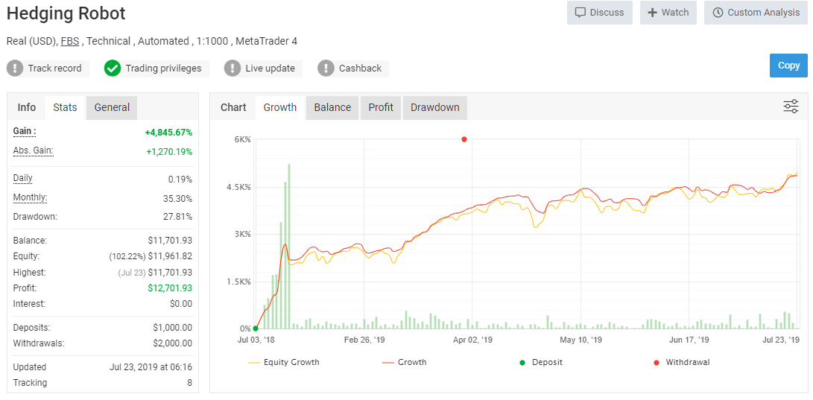Click the 27.81% drawdown value
The image size is (813, 400).
point(178,217)
